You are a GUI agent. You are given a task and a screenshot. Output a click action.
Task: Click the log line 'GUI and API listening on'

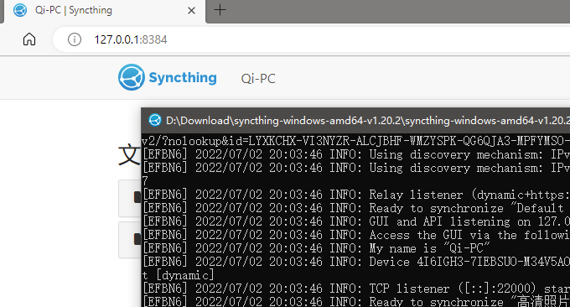356,221
